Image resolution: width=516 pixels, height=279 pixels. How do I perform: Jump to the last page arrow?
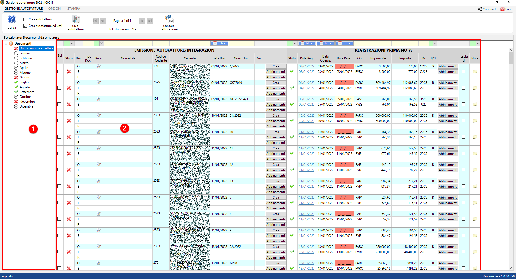pos(150,21)
